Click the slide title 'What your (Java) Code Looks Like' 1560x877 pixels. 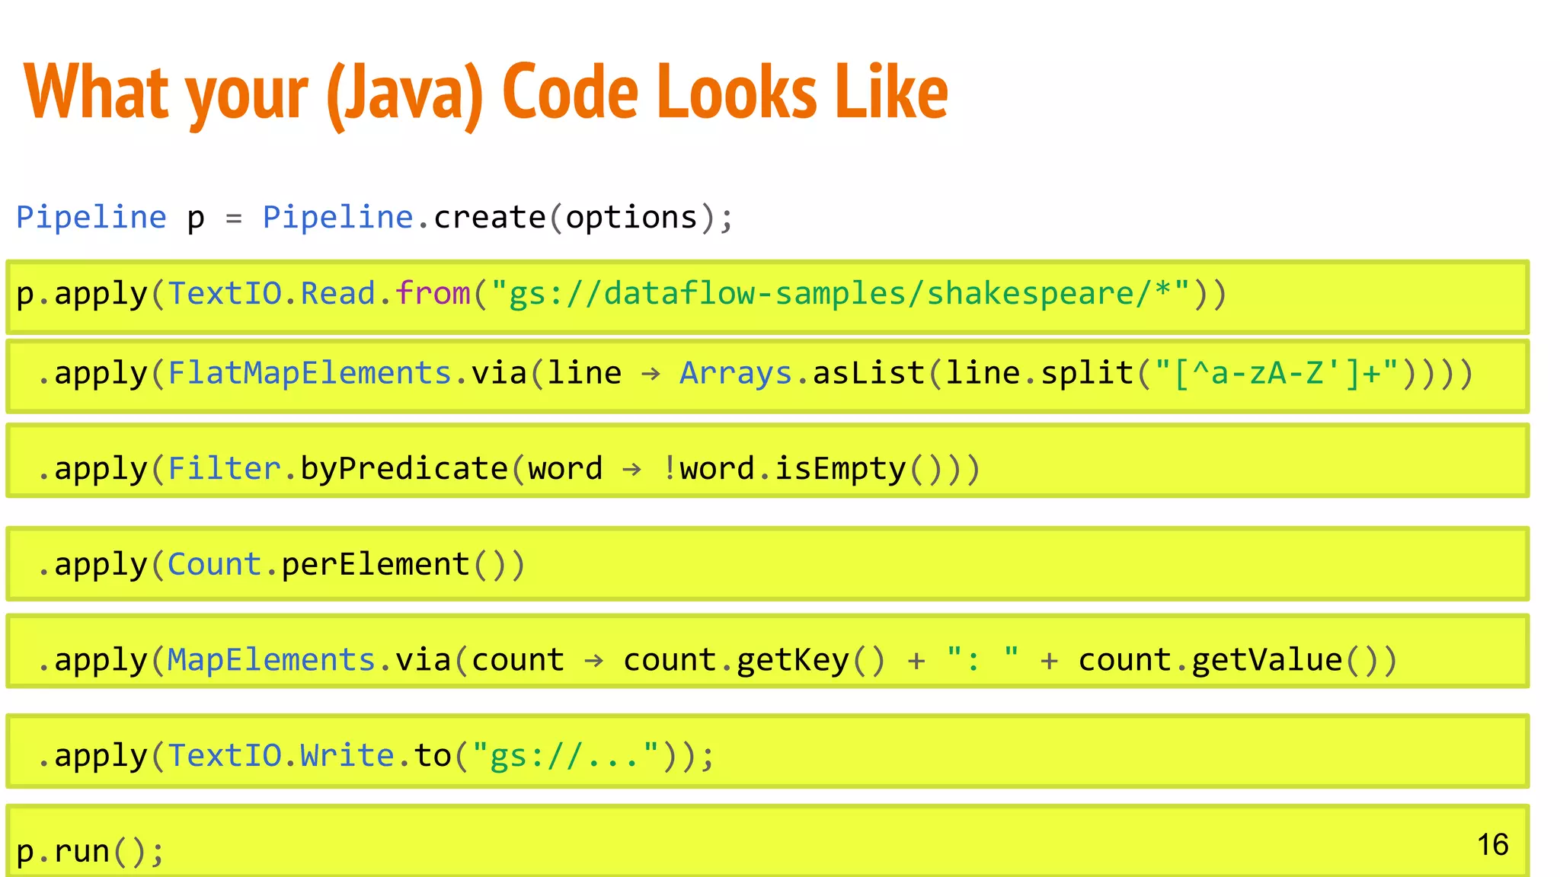(486, 93)
